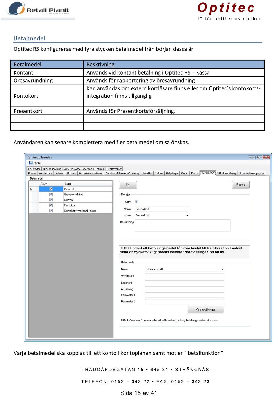
Task: Open the Plugin tab
Action: tap(185, 173)
